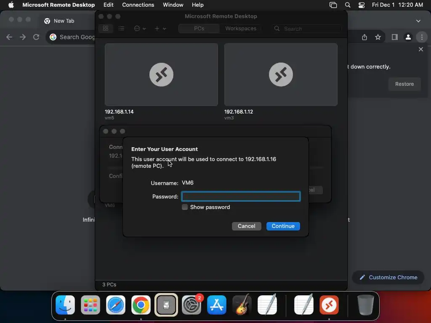The width and height of the screenshot is (431, 323).
Task: Select the New Tab tab in Chrome
Action: tap(64, 21)
